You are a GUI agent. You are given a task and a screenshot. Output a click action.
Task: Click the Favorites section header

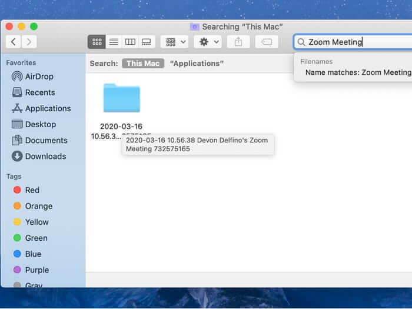[x=21, y=63]
